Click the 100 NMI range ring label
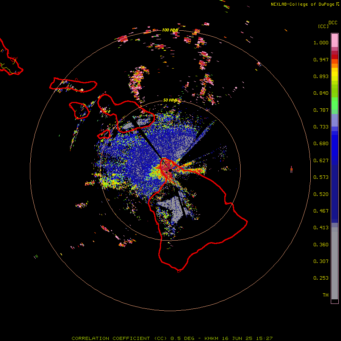The height and width of the screenshot is (341, 341). tap(170, 30)
